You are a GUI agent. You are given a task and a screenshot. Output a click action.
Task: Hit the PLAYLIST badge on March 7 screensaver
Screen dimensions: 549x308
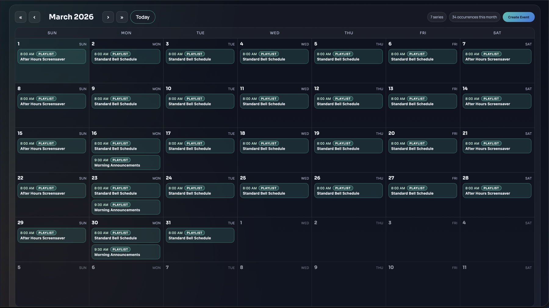pyautogui.click(x=491, y=54)
